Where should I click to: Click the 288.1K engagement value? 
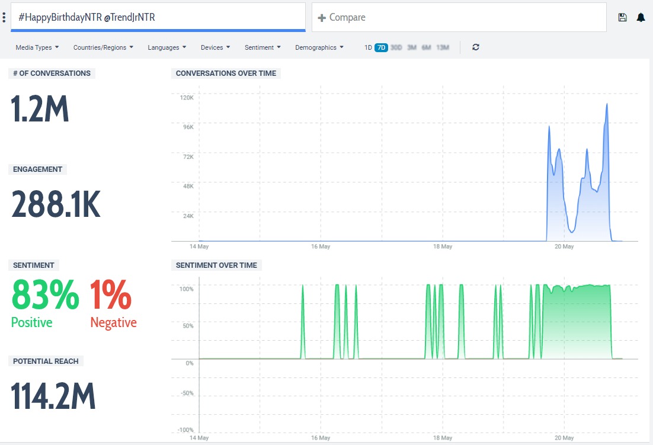click(56, 204)
